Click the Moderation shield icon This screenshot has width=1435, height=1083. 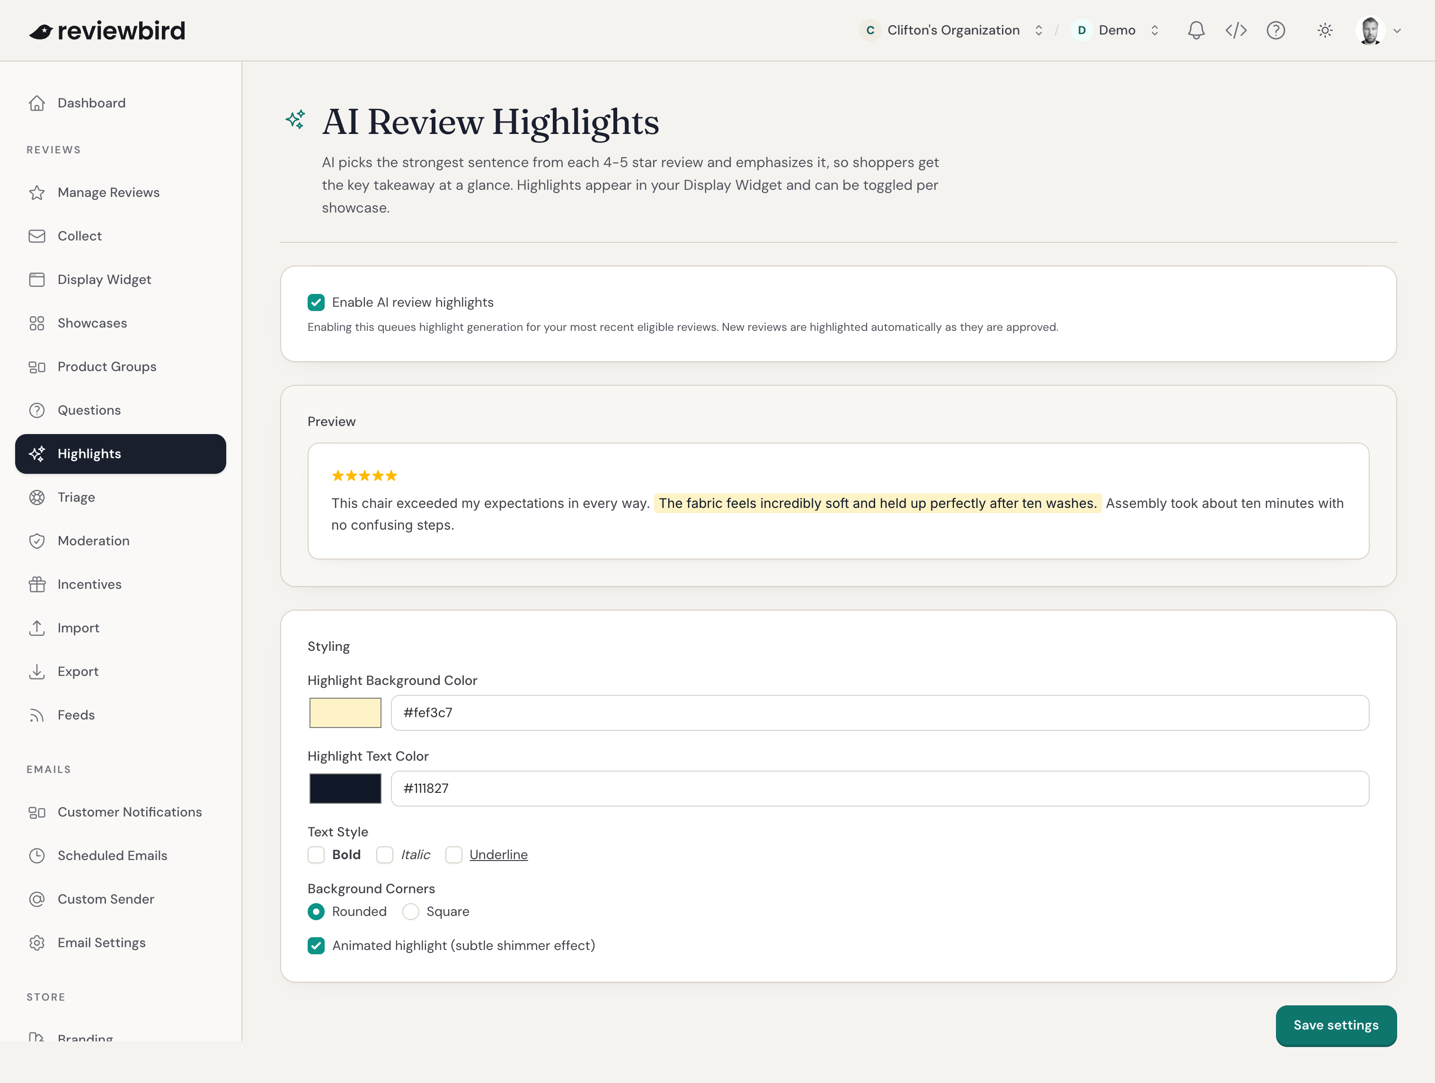(x=37, y=541)
